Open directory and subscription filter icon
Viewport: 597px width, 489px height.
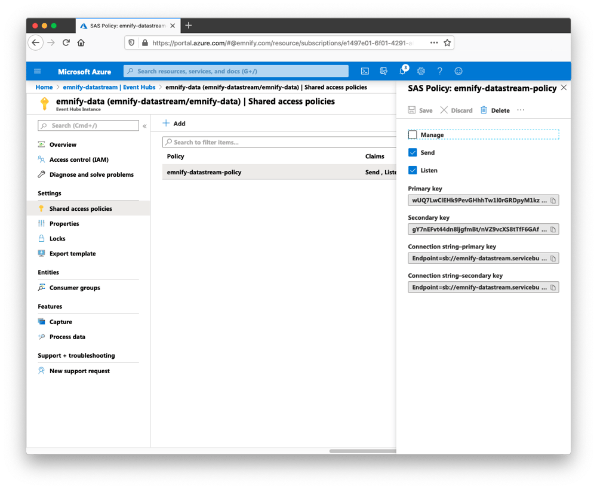tap(383, 71)
